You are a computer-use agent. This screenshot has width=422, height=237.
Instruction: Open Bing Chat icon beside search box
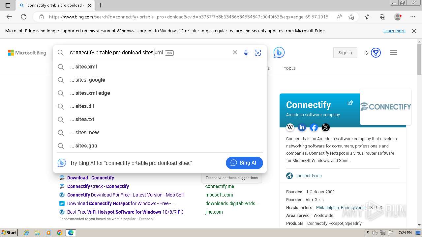pos(279,53)
